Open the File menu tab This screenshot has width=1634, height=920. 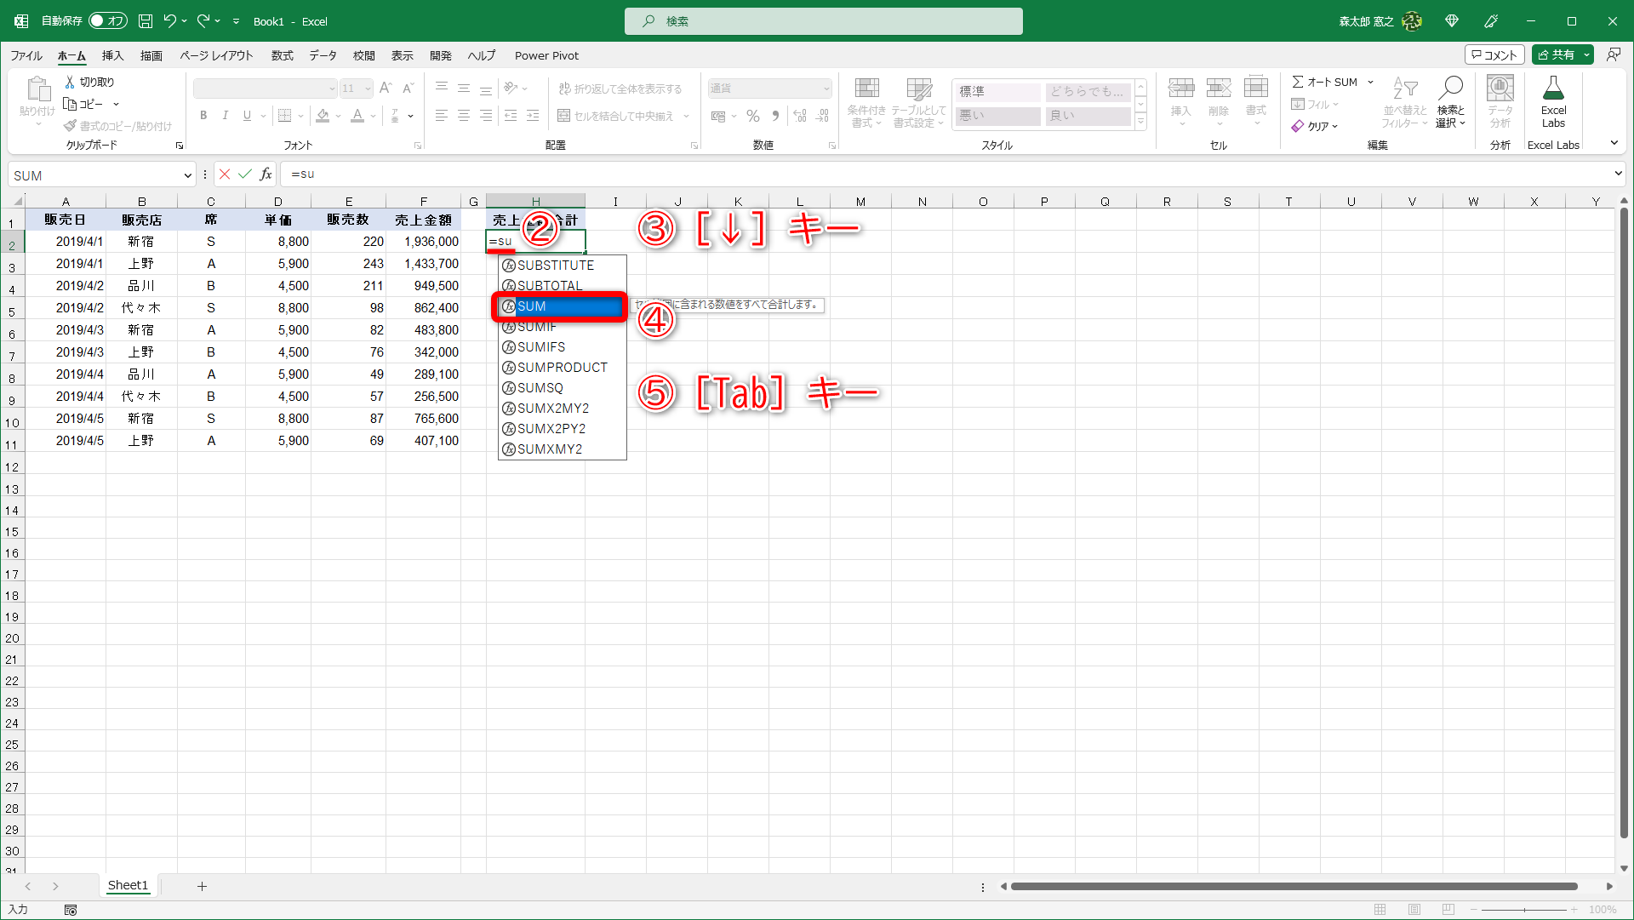(26, 55)
